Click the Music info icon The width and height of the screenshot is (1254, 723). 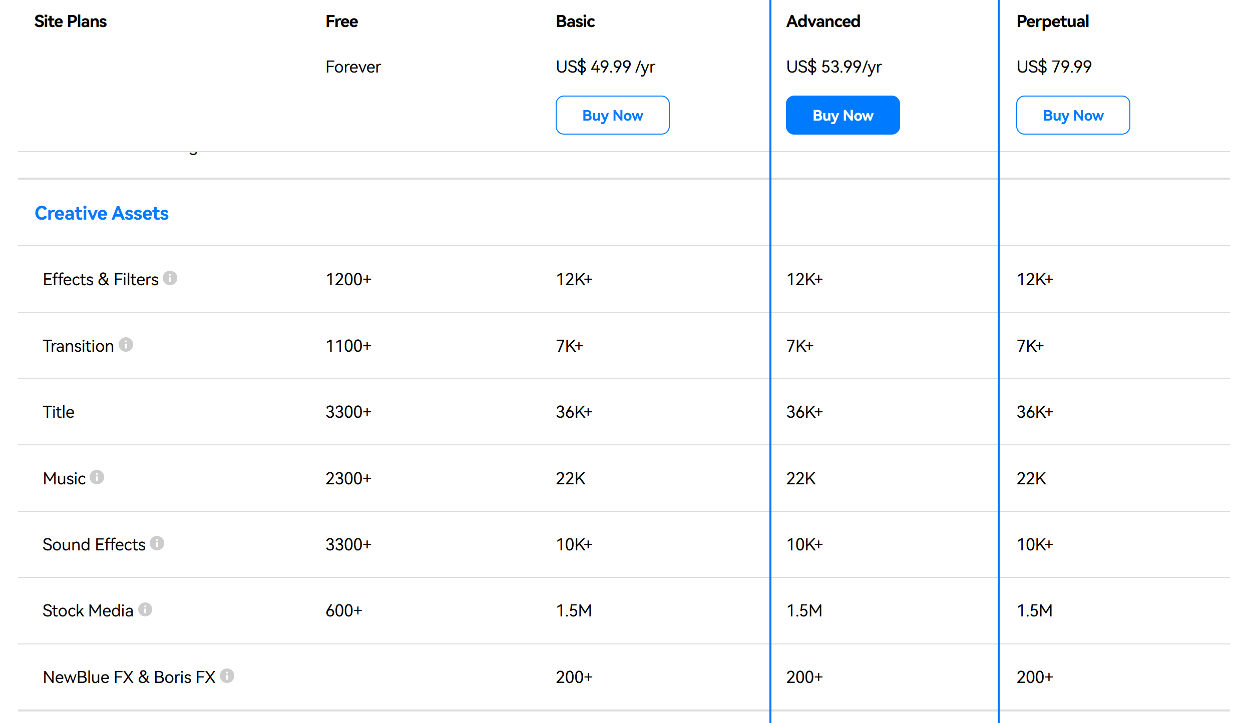coord(97,477)
